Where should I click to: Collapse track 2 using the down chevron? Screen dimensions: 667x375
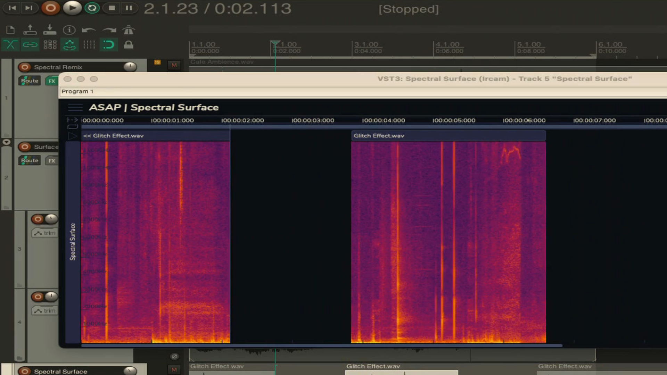6,142
